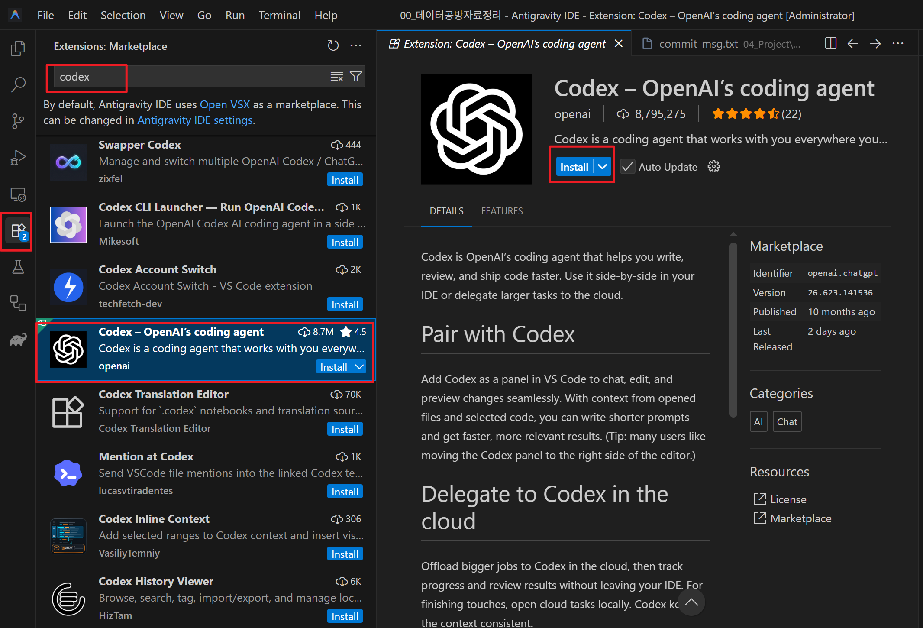Image resolution: width=923 pixels, height=628 pixels.
Task: Select the FEATURES tab
Action: coord(502,211)
